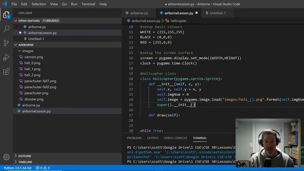Collapse the AIRBORNE folder section
The width and height of the screenshot is (304, 171).
click(x=16, y=45)
